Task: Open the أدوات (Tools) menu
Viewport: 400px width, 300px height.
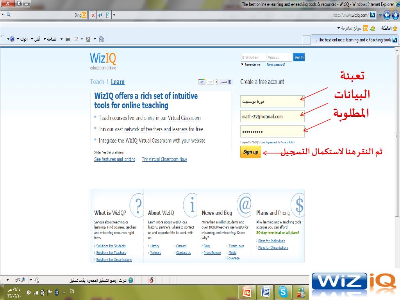Action: click(22, 39)
